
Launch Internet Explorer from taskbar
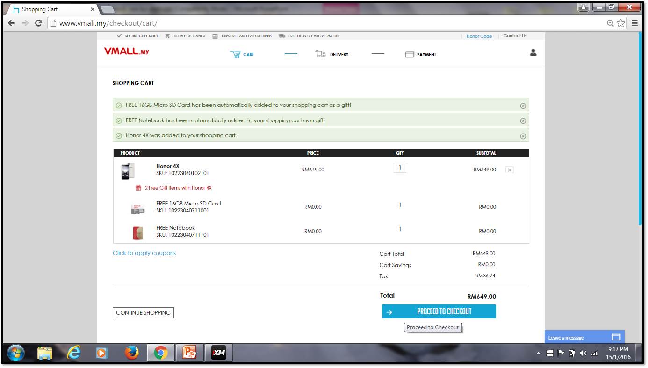tap(73, 354)
